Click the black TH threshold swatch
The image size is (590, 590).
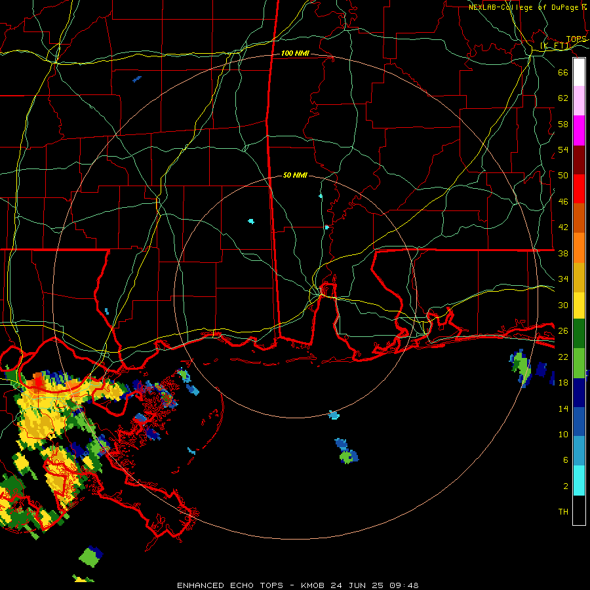(x=579, y=510)
